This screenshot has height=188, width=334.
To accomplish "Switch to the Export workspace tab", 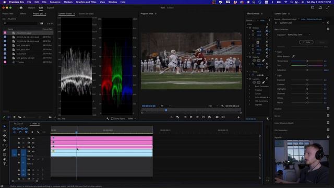I will [x=51, y=8].
